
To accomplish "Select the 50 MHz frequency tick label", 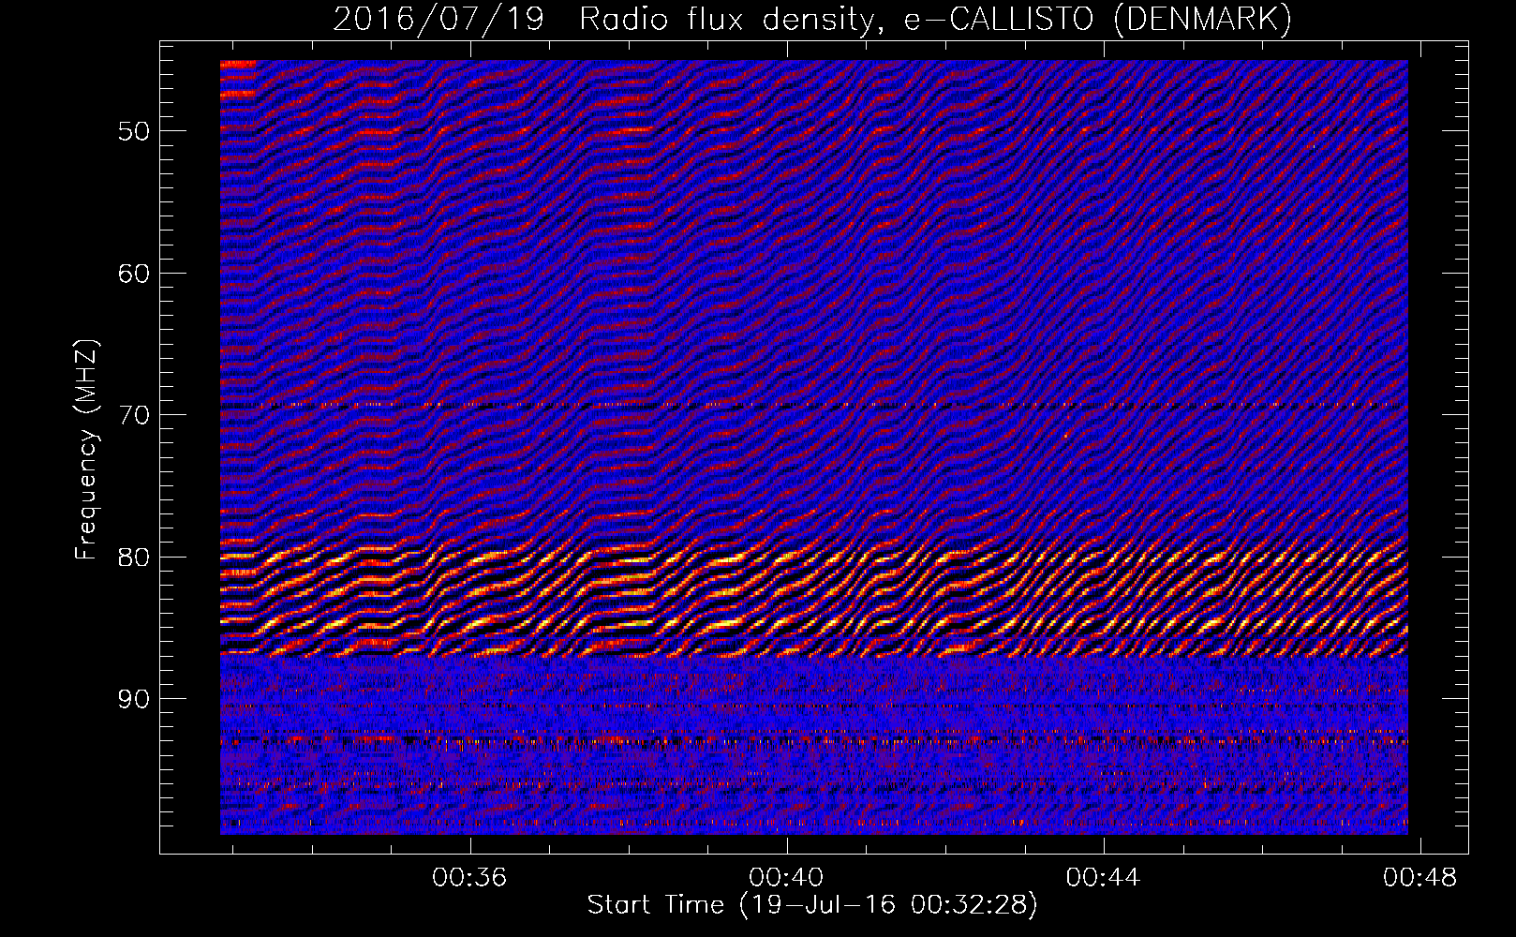I will click(x=133, y=131).
